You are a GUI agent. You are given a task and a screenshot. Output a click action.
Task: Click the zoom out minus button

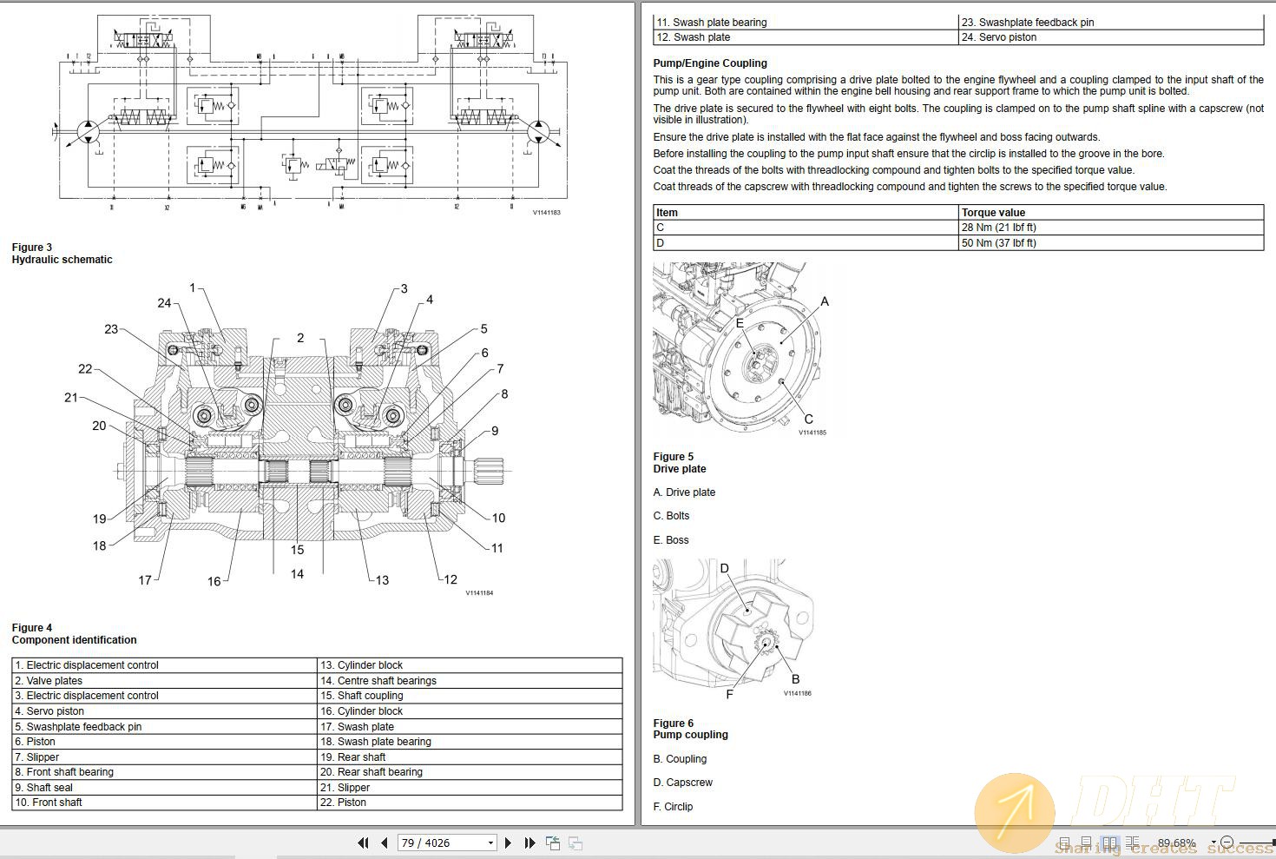[x=1227, y=842]
